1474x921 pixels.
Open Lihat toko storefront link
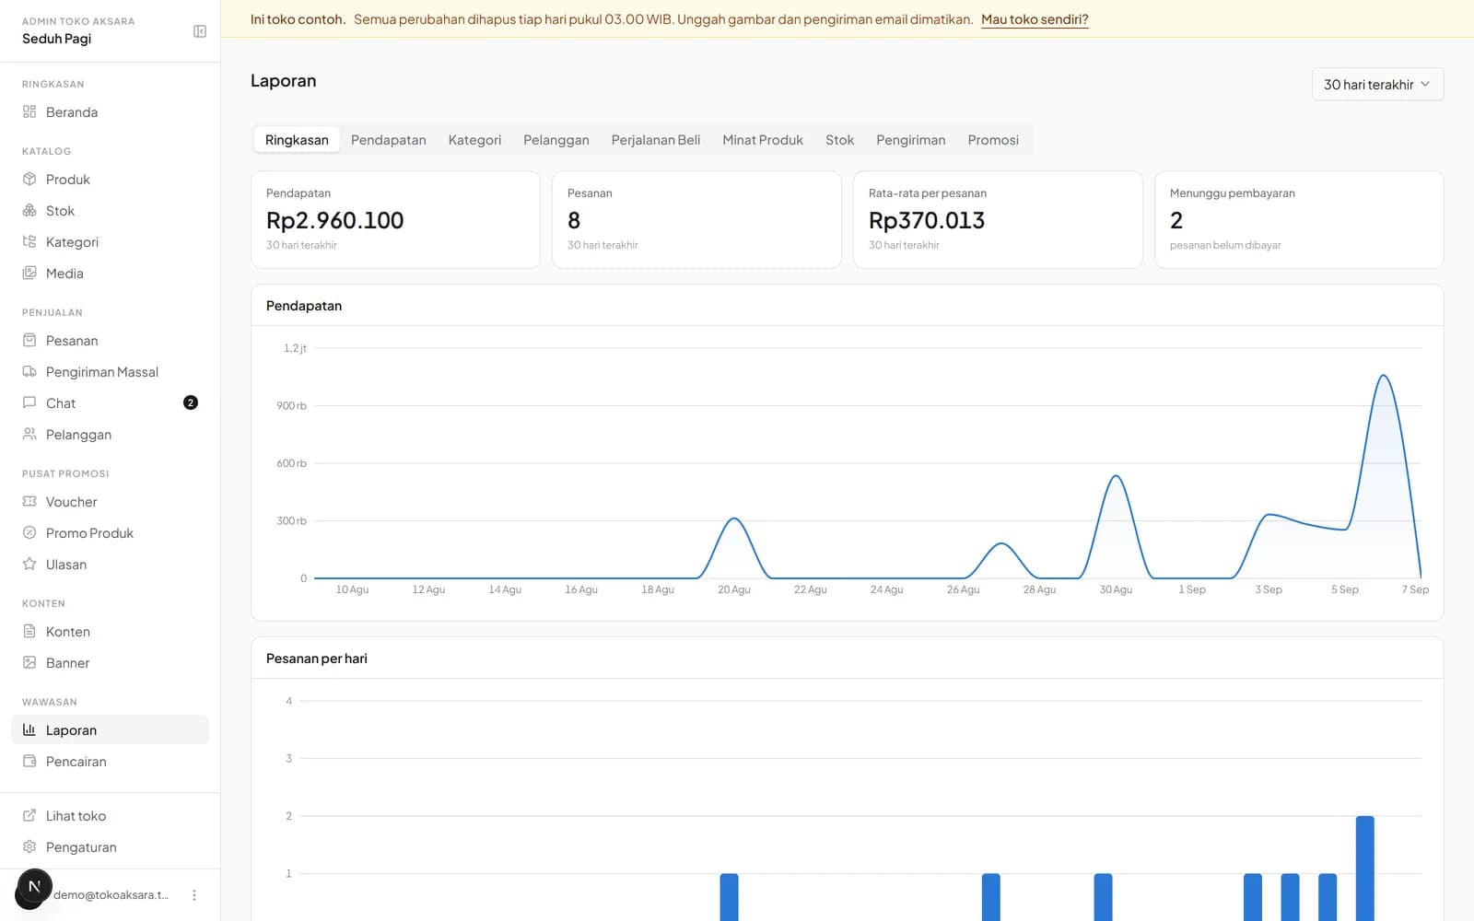coord(110,816)
